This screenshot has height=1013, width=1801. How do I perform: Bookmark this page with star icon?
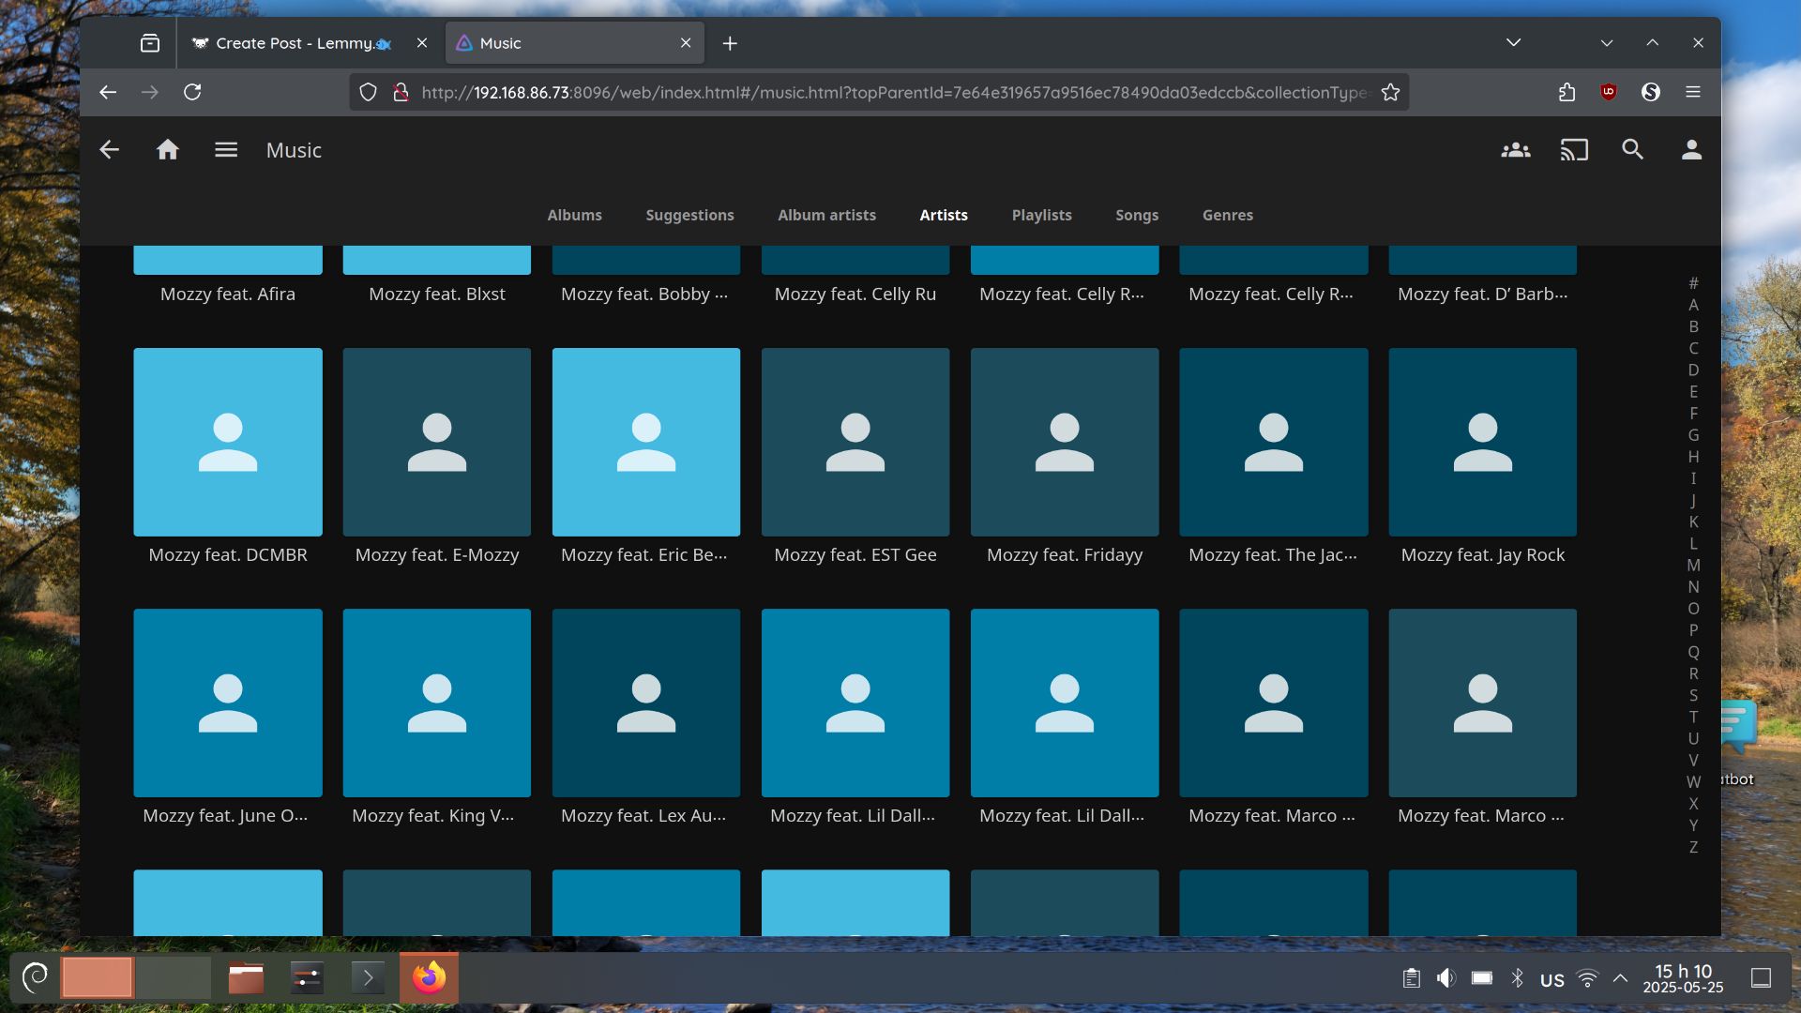[1390, 92]
